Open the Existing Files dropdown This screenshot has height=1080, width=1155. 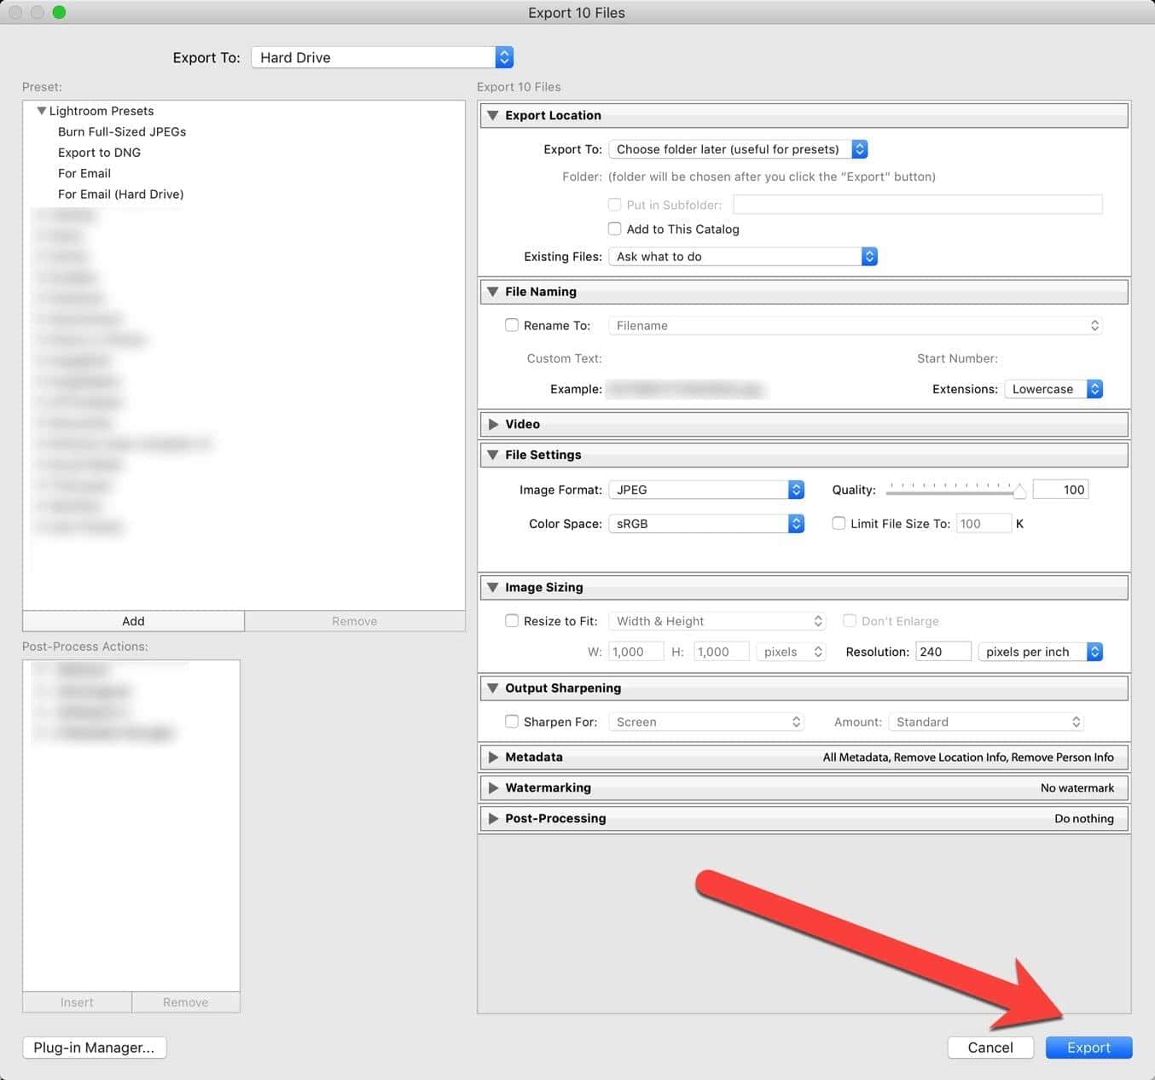coord(743,257)
